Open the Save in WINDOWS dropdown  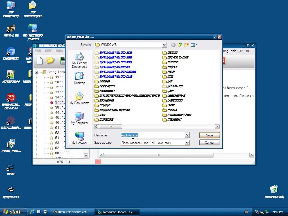[164, 45]
